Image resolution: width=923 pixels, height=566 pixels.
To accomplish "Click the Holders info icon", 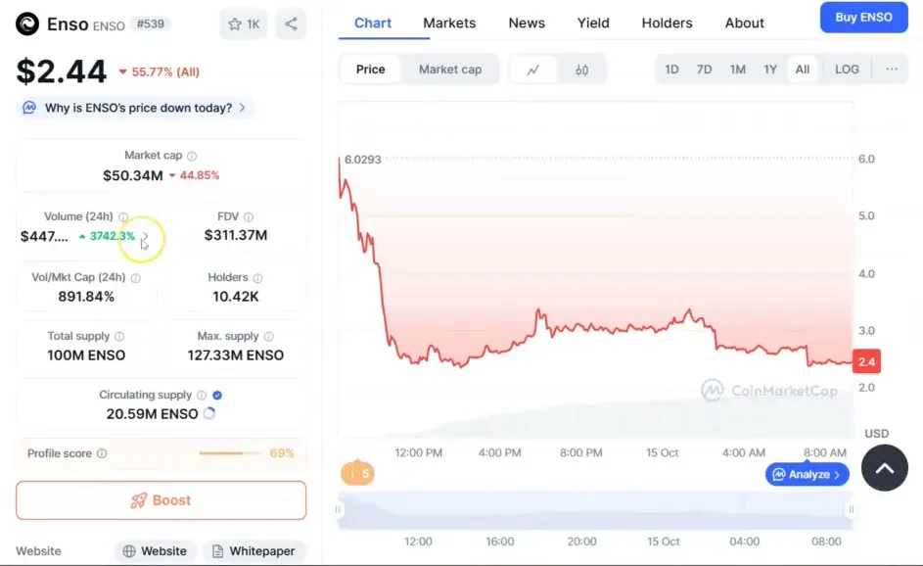I will (257, 277).
